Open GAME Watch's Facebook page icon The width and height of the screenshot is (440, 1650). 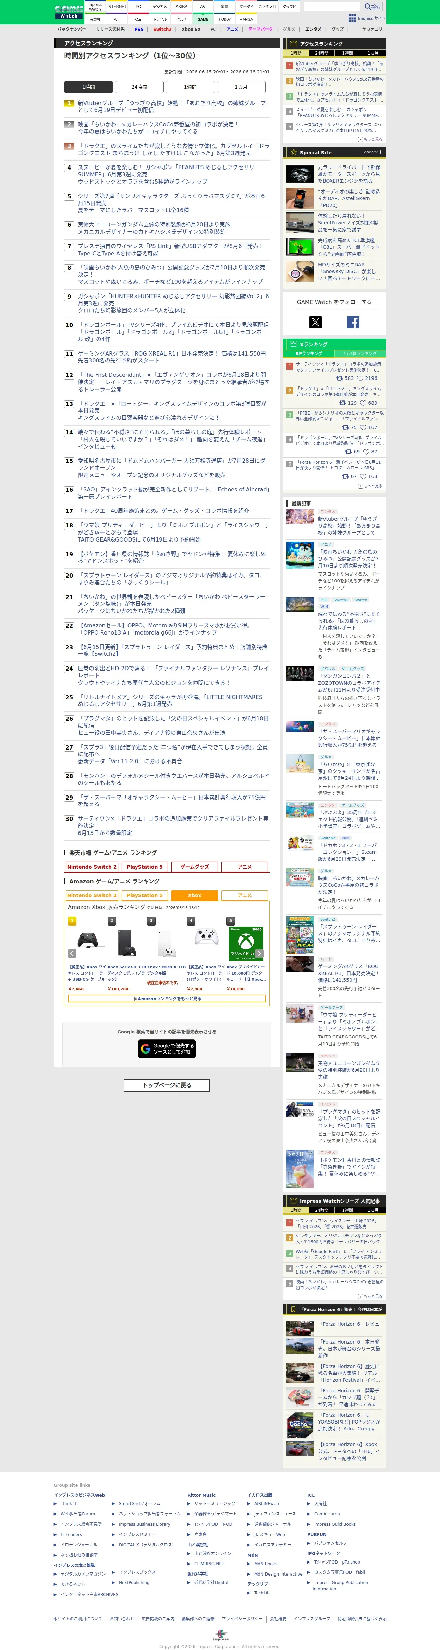(x=353, y=322)
